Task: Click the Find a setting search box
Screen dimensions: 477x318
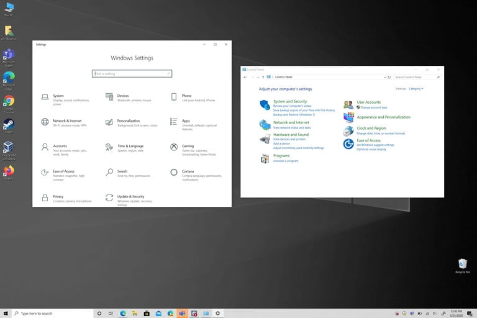Action: [132, 73]
